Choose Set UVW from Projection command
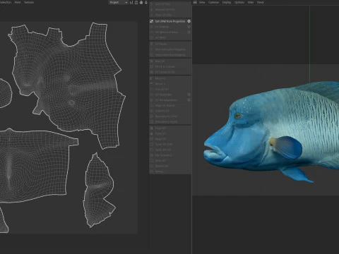 [x=170, y=21]
